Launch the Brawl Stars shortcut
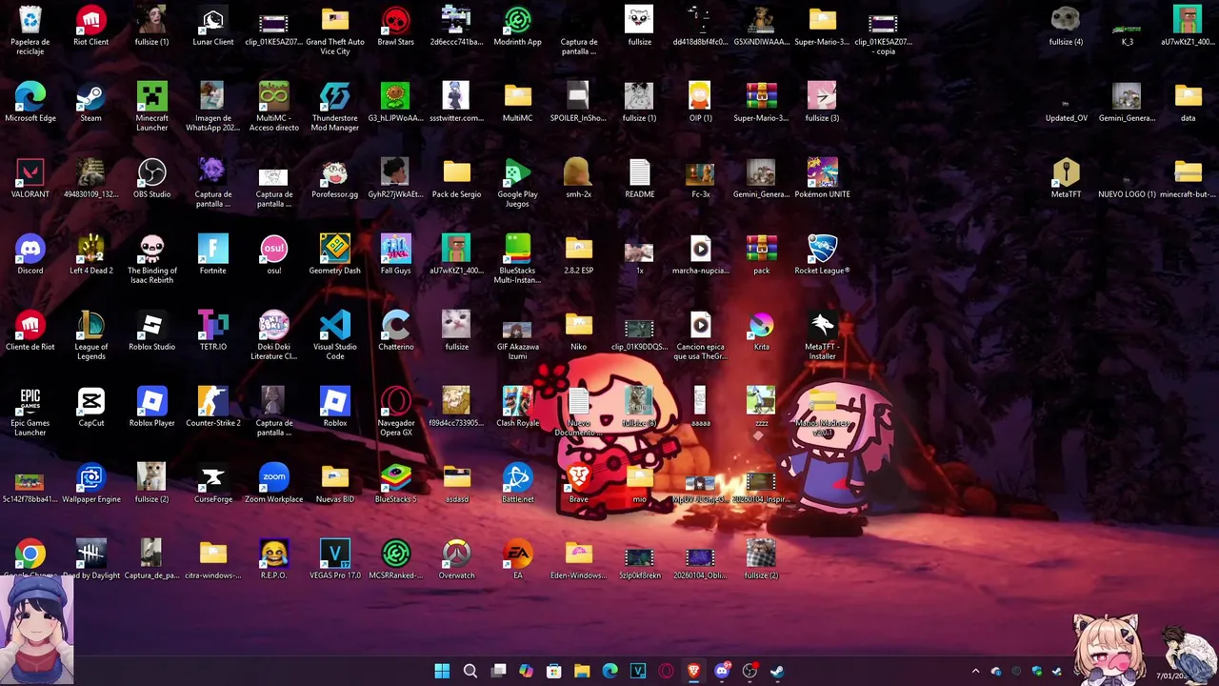Image resolution: width=1219 pixels, height=686 pixels. (x=396, y=21)
